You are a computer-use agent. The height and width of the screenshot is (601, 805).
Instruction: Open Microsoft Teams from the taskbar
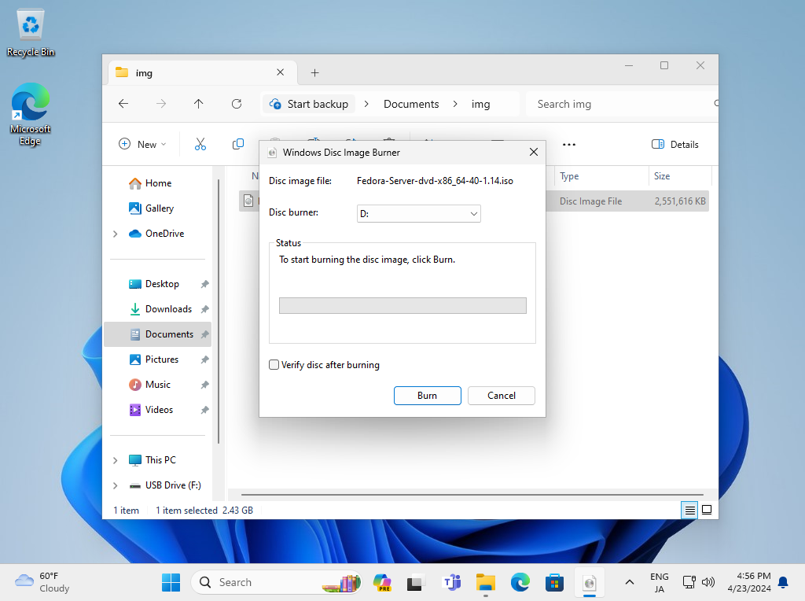point(452,582)
